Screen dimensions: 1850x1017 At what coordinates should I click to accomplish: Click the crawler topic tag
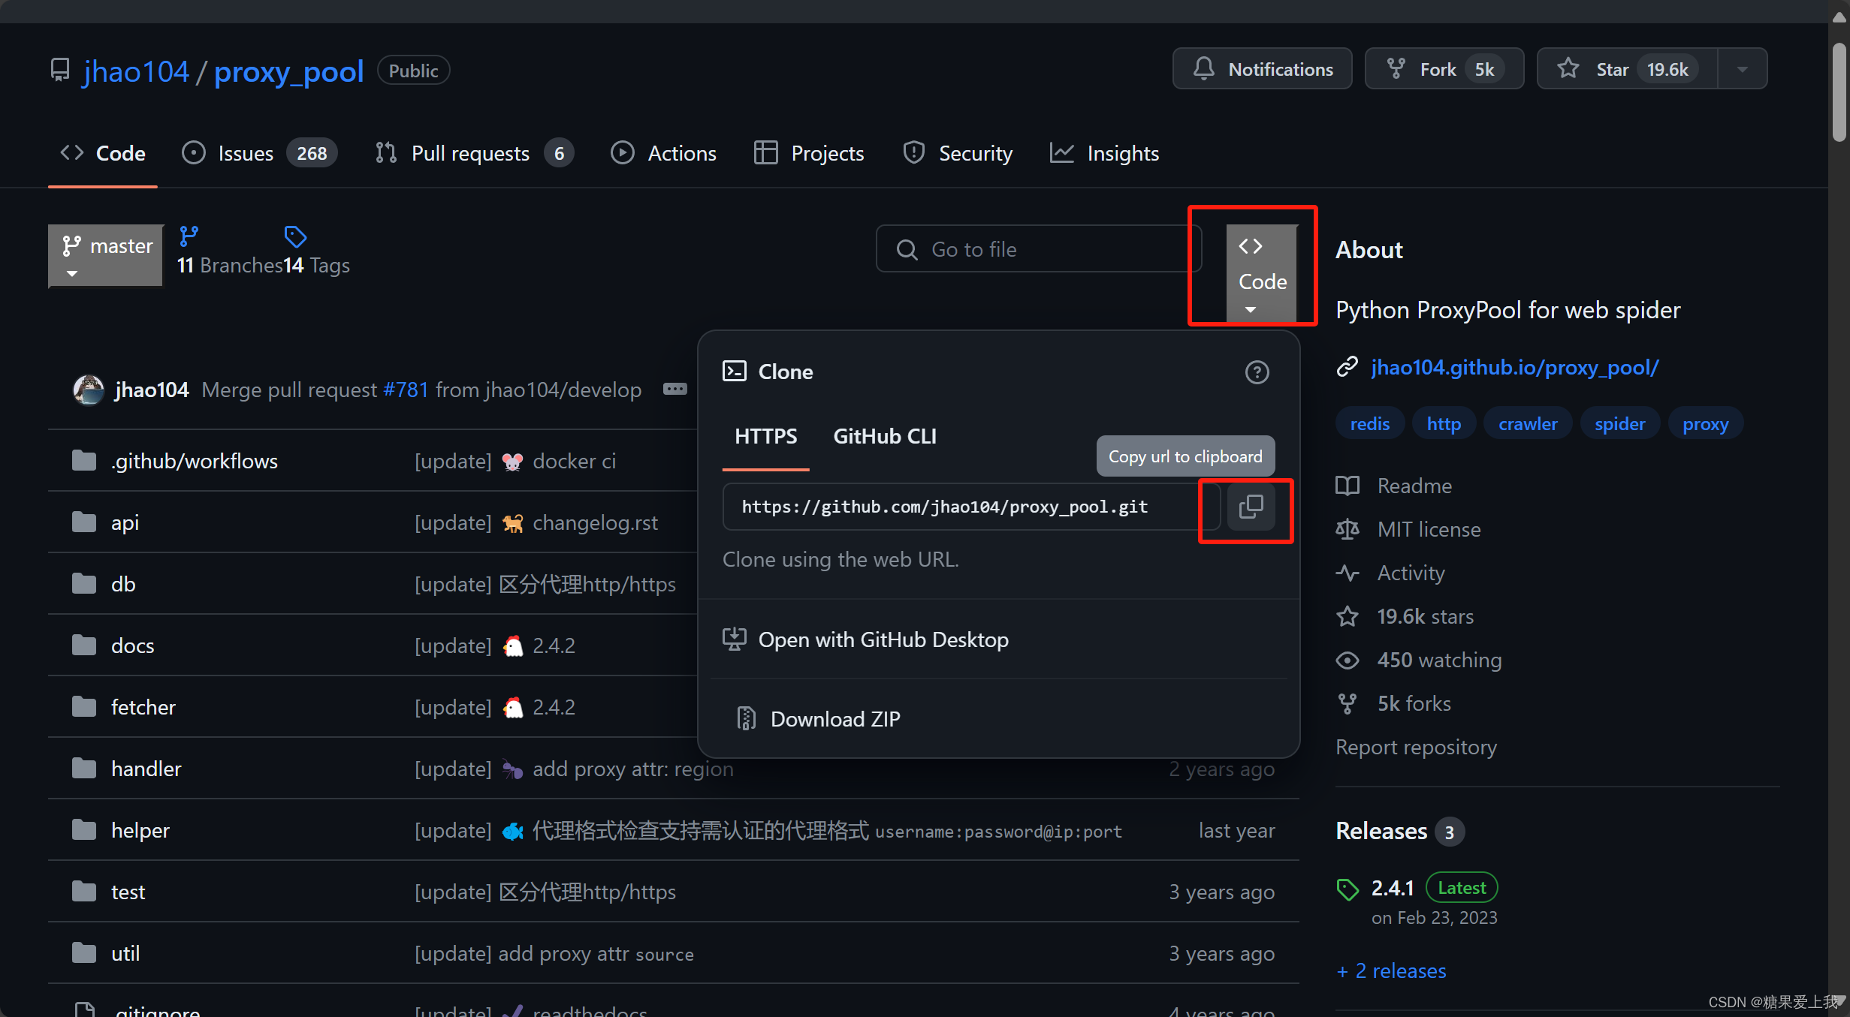1528,423
